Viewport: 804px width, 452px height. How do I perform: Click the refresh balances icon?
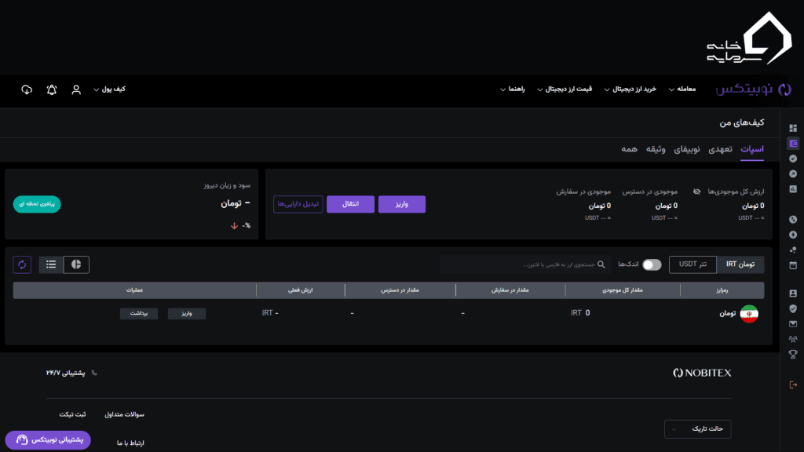coord(22,264)
